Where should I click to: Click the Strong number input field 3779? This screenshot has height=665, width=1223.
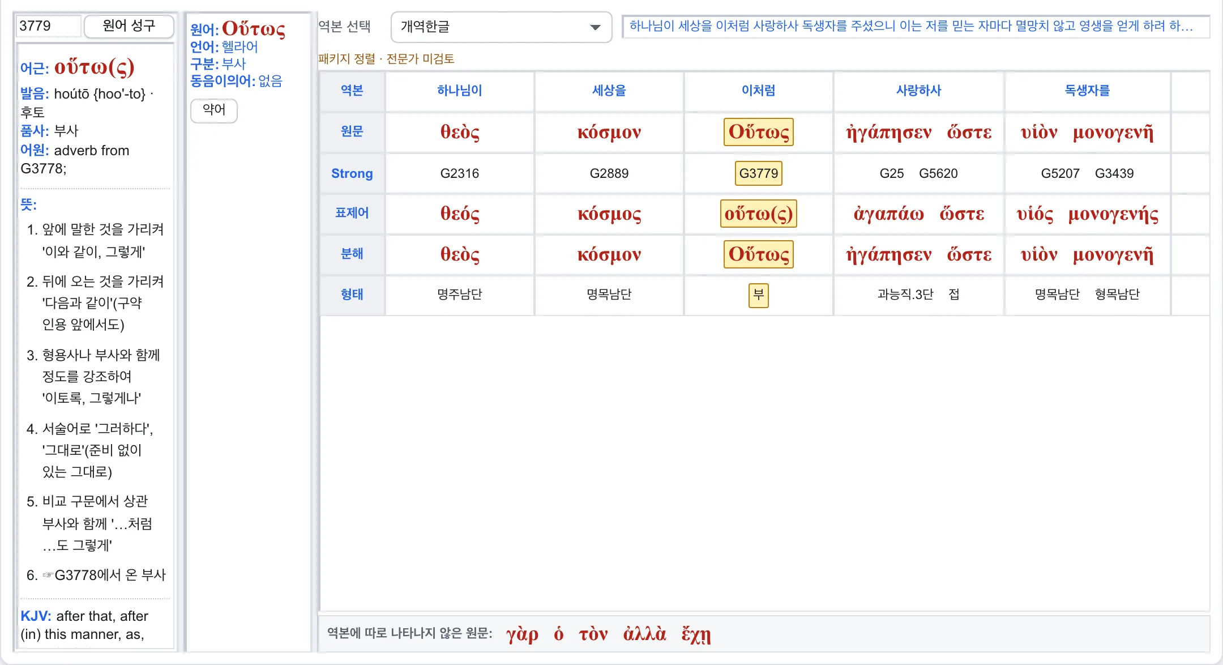(x=49, y=26)
